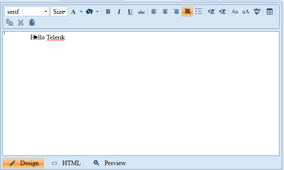The image size is (284, 170).
Task: Insert a bulleted list
Action: (198, 12)
